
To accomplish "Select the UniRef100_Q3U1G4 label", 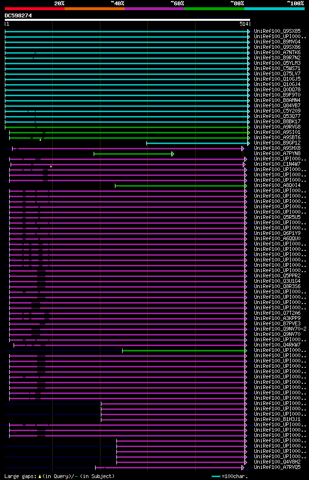I will tap(277, 281).
